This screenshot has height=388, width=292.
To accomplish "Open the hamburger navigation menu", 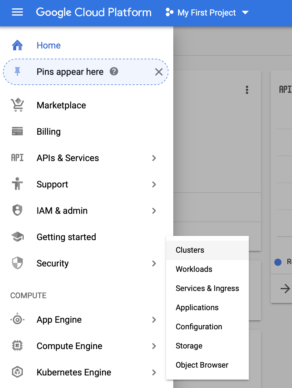I will click(17, 12).
